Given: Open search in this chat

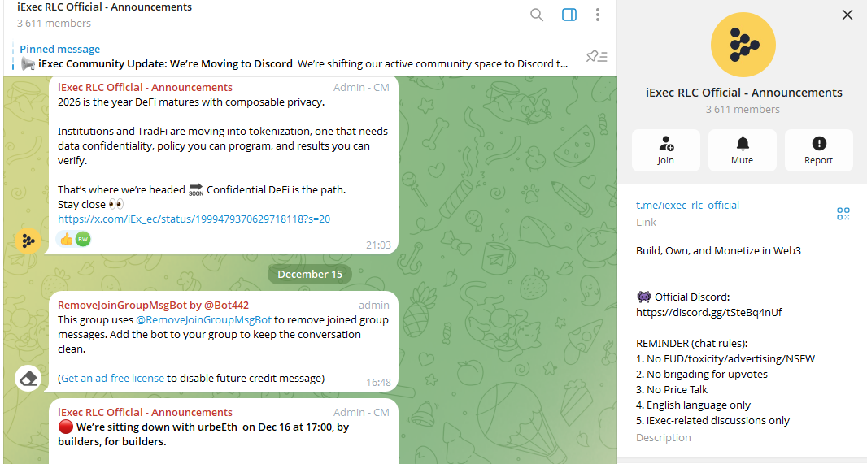Looking at the screenshot, I should [537, 15].
